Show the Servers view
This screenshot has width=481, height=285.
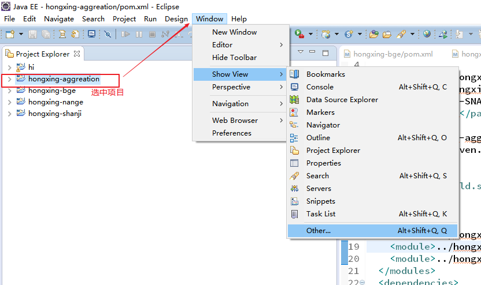pyautogui.click(x=372, y=189)
